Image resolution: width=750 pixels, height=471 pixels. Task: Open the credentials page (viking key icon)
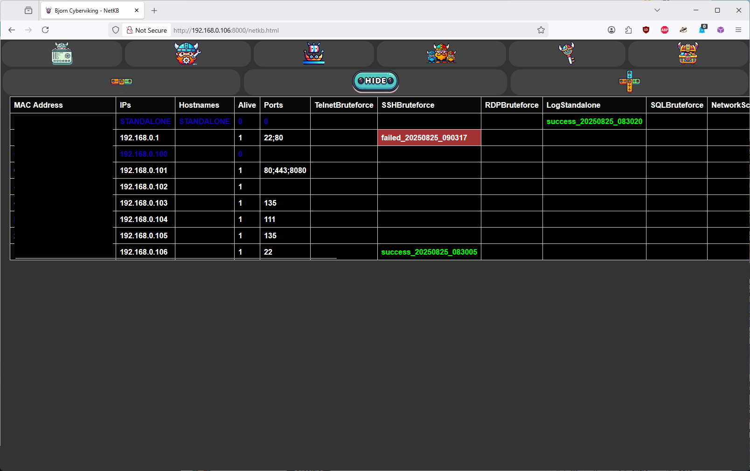tap(567, 54)
